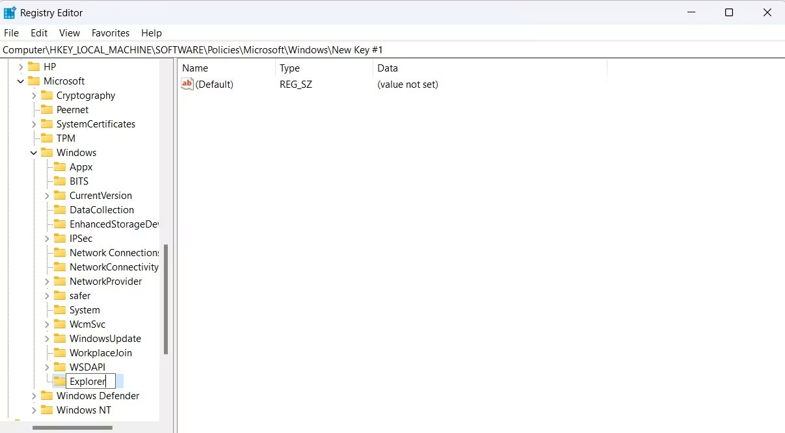Click the (Default) REG_SZ string value icon

pos(187,84)
